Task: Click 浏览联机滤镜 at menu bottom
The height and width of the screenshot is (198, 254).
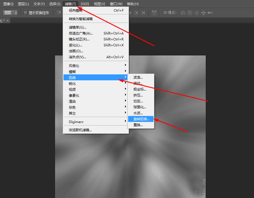Action: 80,130
